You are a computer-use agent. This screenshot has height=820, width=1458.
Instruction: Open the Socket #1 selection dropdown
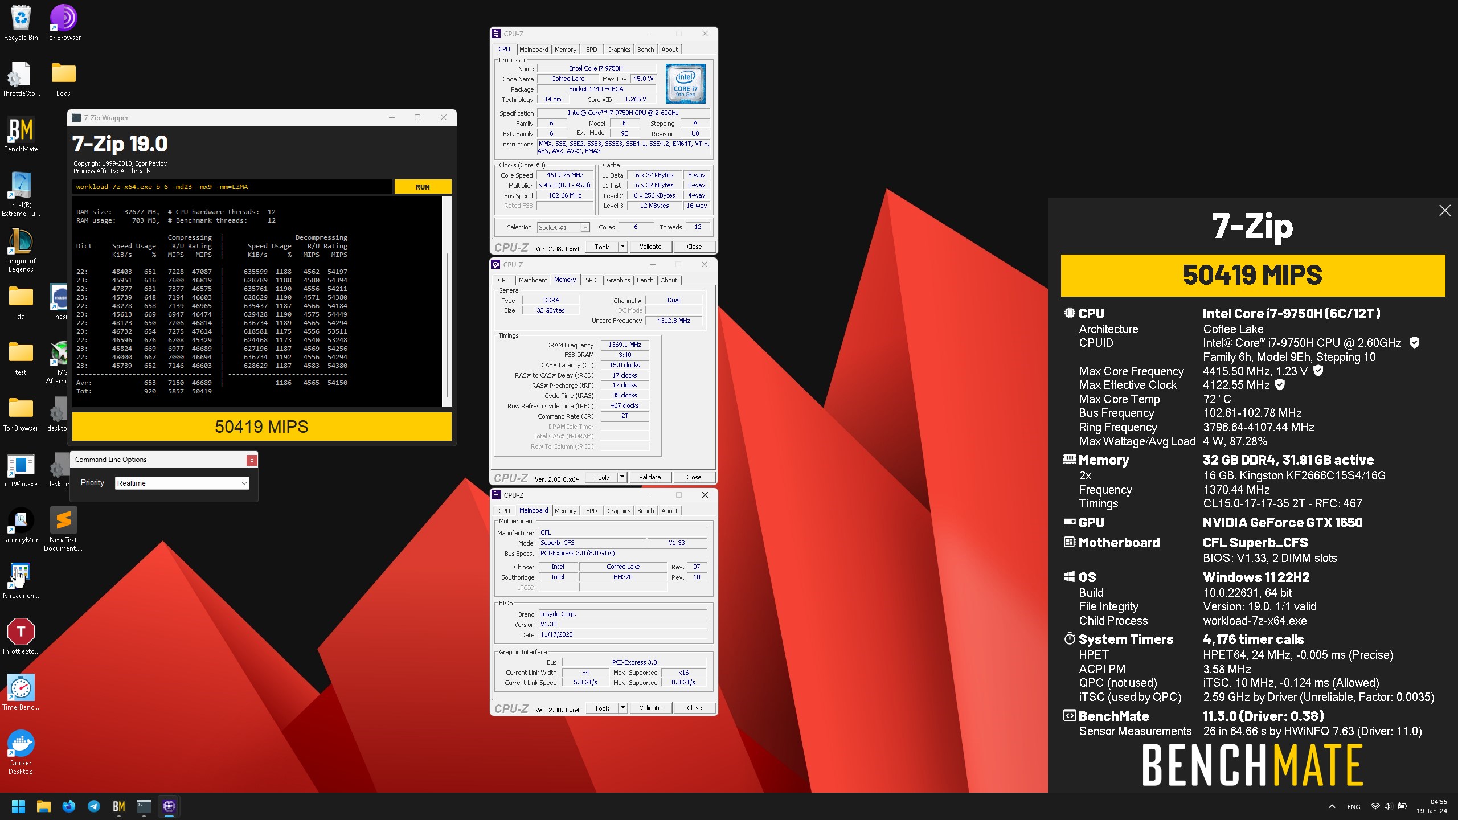(x=564, y=227)
